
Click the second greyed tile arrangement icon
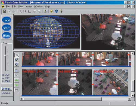coord(39,11)
